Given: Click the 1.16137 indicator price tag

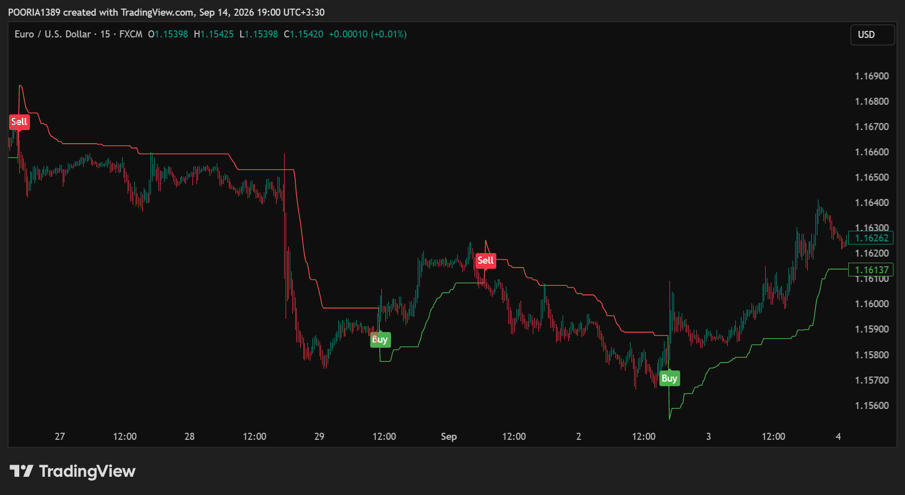Looking at the screenshot, I should 871,270.
